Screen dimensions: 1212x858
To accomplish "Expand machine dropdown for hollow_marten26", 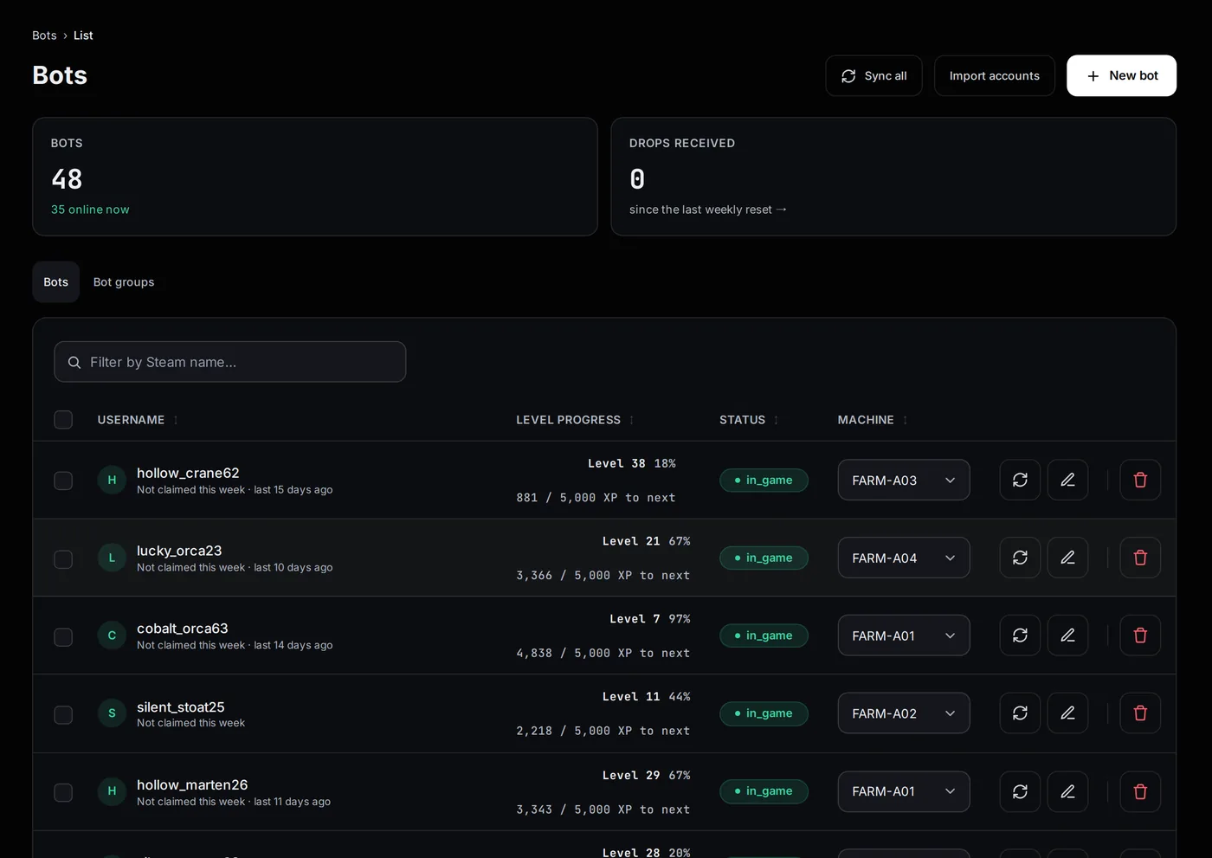I will coord(904,791).
